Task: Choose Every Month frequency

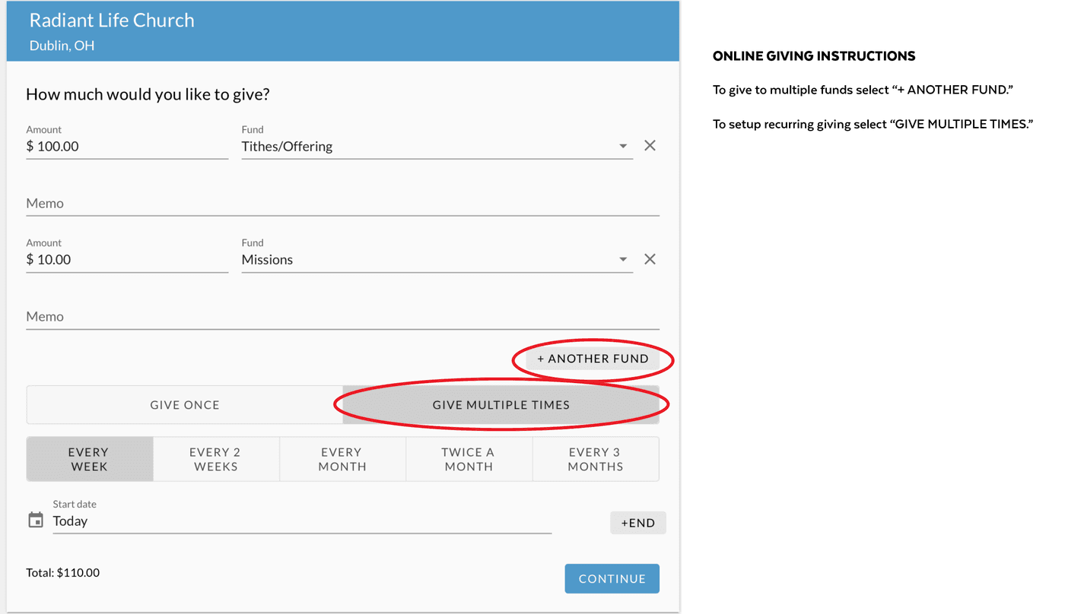Action: pos(342,459)
